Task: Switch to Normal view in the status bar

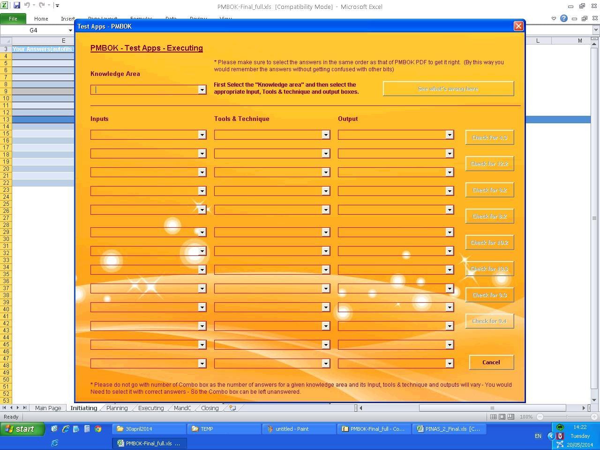Action: tap(493, 416)
